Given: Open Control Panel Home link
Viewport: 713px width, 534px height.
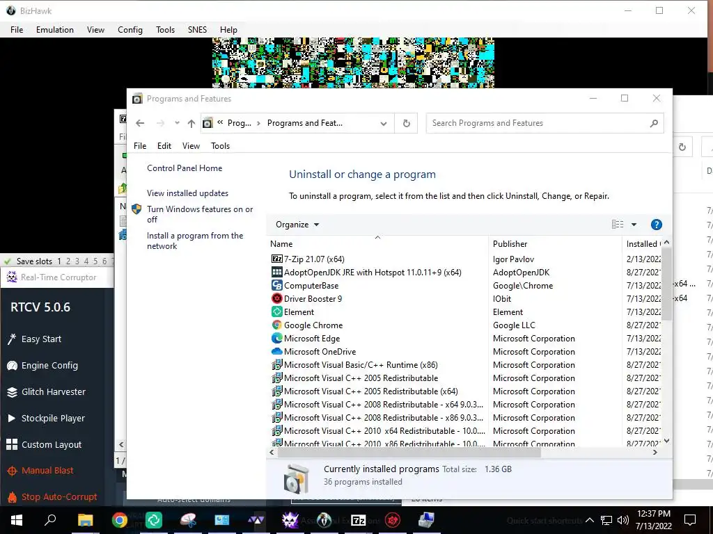Looking at the screenshot, I should pos(185,168).
